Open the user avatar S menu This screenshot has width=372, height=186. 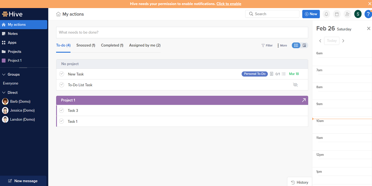[358, 14]
